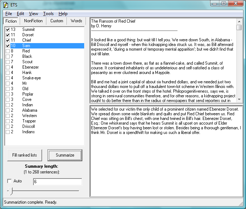
Task: Switch to the NonFiction tab
Action: click(x=33, y=21)
